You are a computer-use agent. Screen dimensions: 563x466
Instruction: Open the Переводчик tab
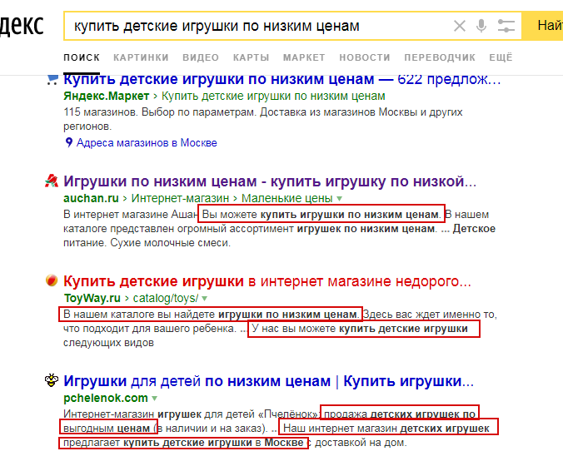(x=440, y=57)
